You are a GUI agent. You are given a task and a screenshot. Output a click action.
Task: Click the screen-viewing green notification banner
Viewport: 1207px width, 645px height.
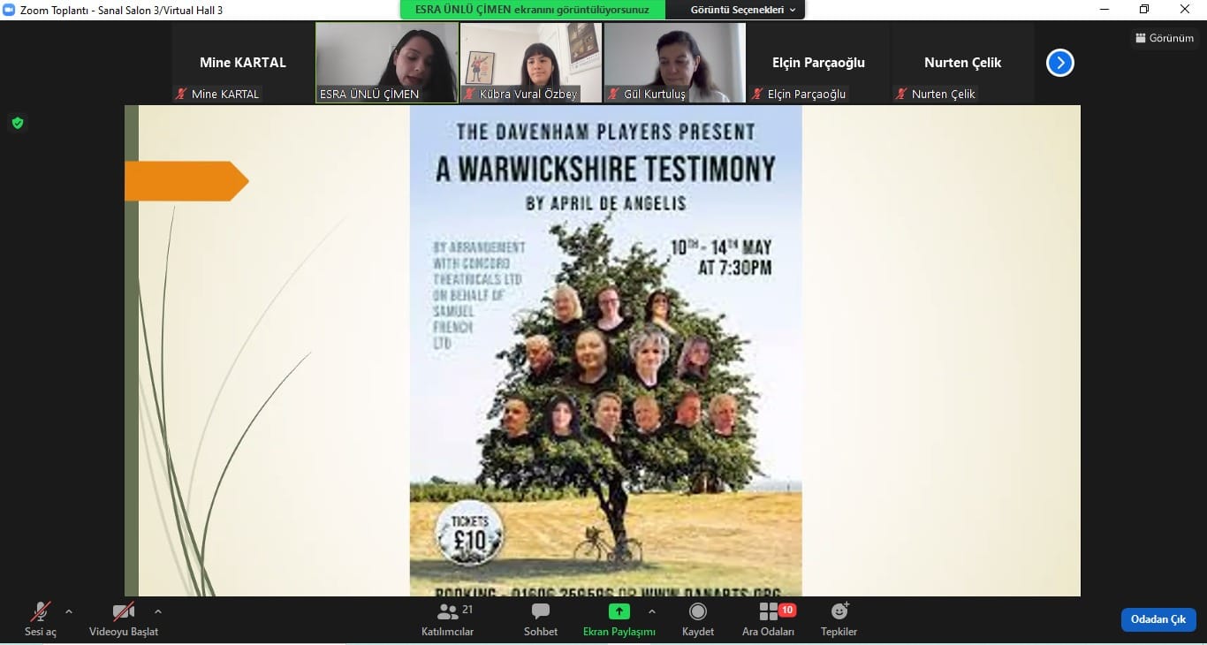pyautogui.click(x=532, y=10)
